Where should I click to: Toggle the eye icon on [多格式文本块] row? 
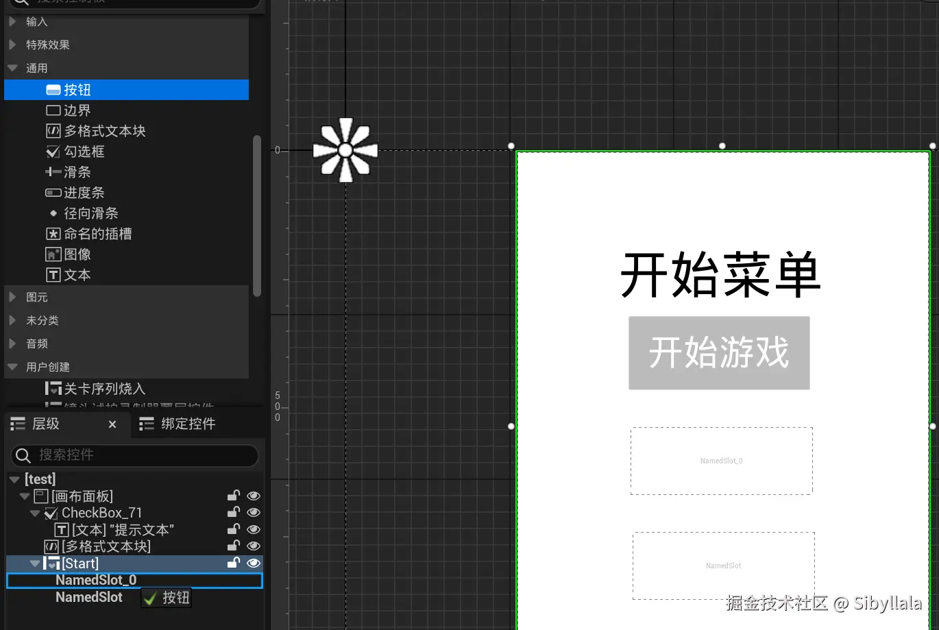tap(254, 546)
